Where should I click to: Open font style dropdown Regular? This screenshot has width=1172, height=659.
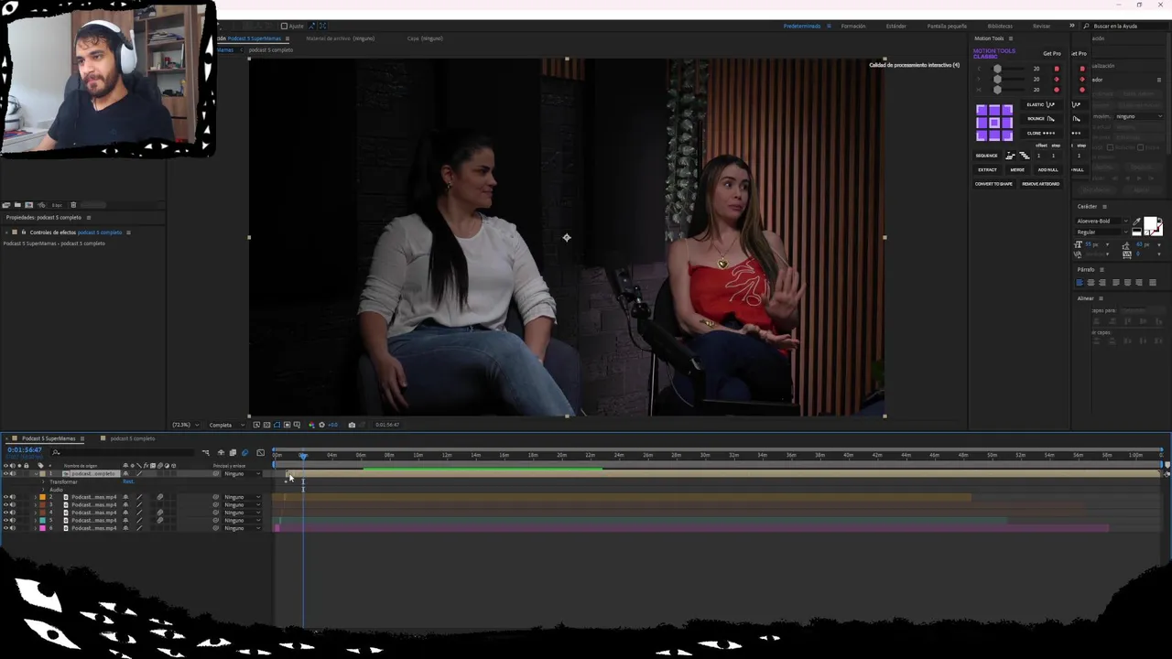pos(1102,232)
